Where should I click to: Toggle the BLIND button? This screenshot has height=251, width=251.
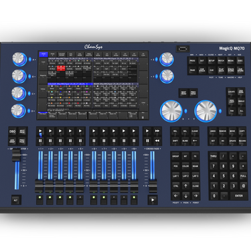[185, 141]
